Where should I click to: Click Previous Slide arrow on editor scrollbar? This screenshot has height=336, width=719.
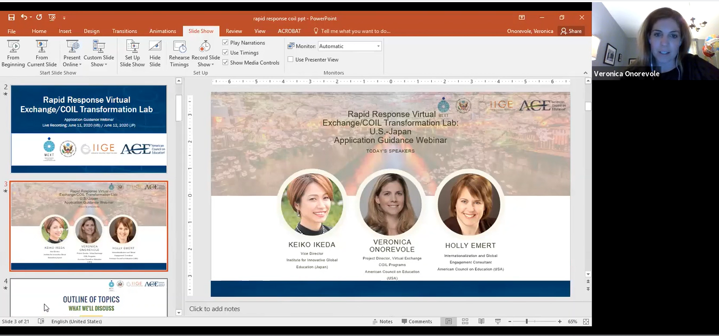[x=588, y=282]
